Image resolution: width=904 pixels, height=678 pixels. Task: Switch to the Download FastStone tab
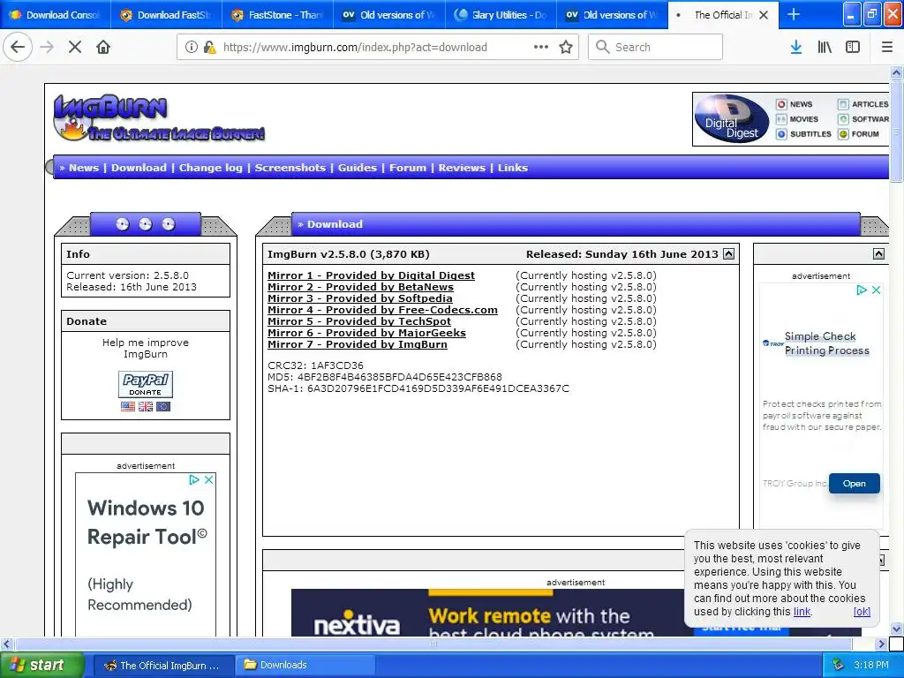[166, 15]
